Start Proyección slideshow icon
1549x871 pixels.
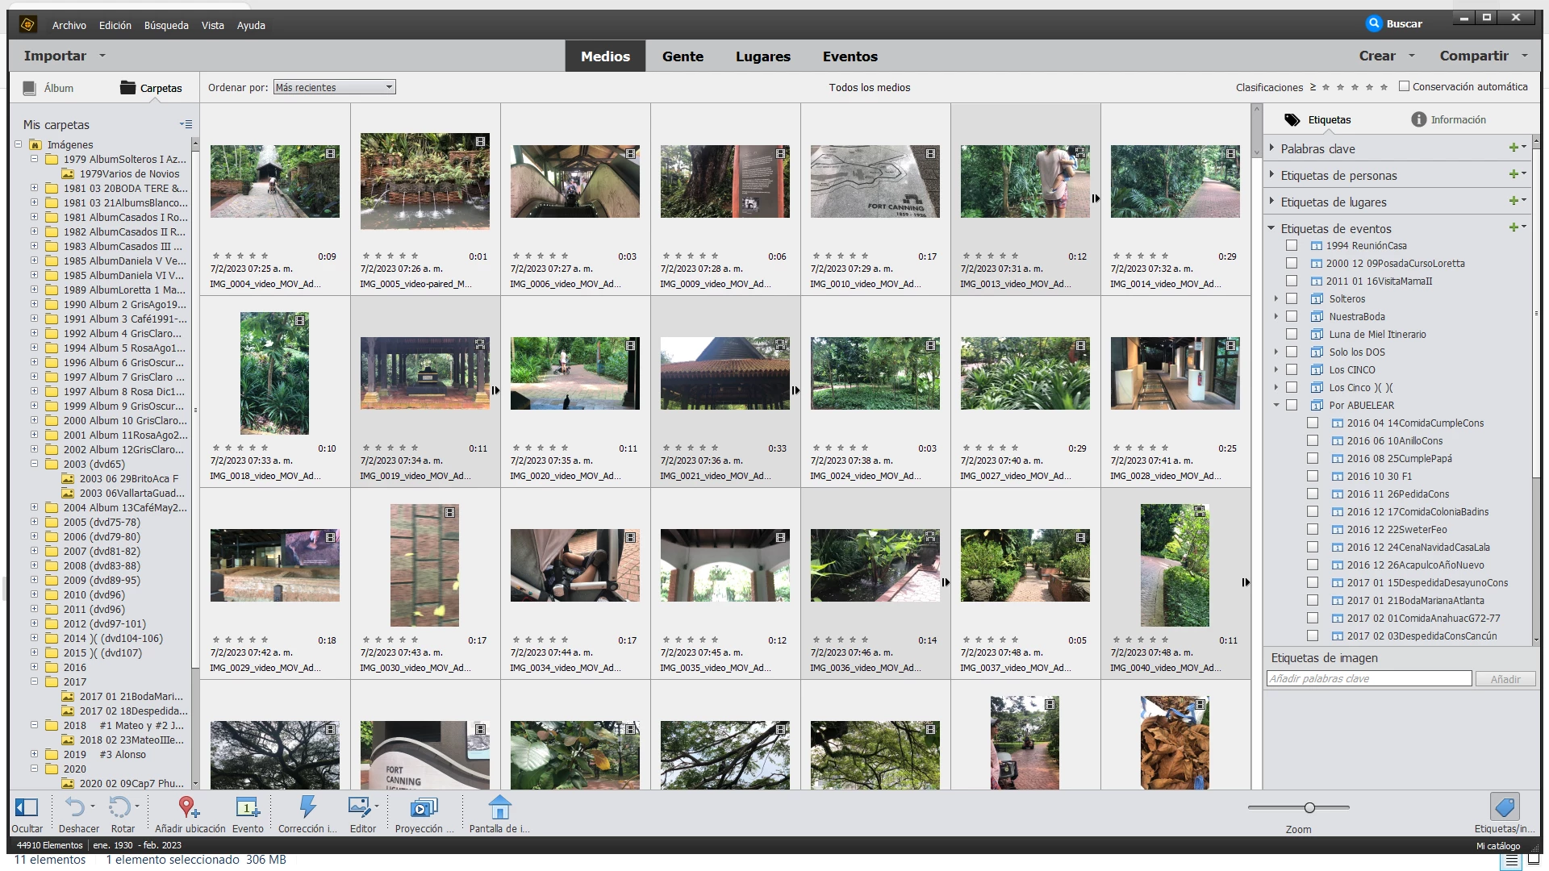[424, 807]
